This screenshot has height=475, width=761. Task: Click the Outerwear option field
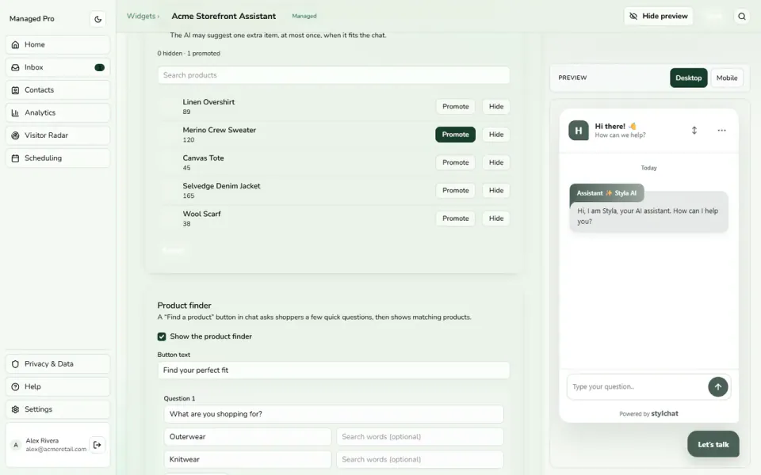coord(247,437)
